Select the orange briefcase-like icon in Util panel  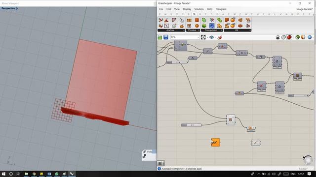tap(240, 26)
